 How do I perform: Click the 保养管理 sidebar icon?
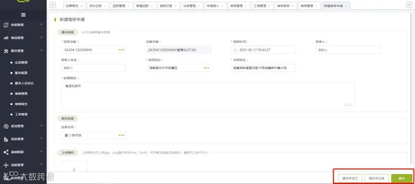[x=6, y=139]
